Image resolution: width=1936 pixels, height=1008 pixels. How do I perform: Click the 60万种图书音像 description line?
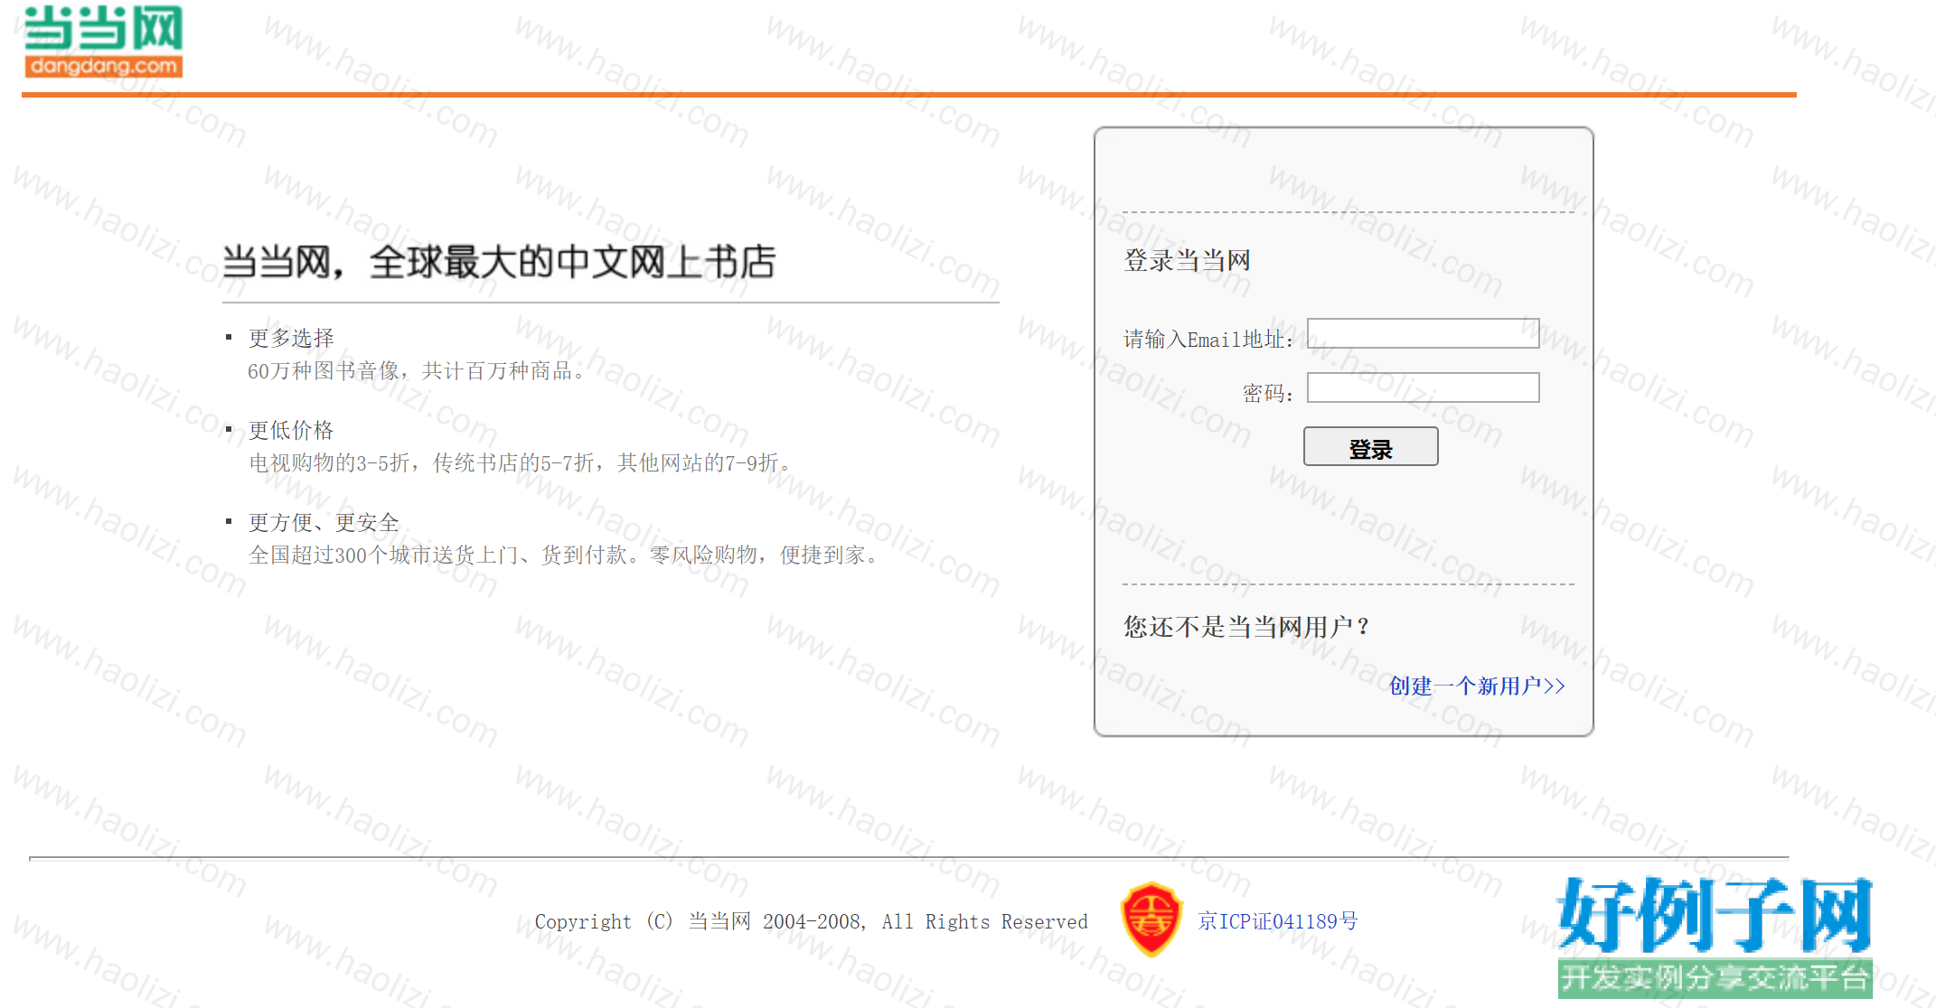(x=418, y=371)
